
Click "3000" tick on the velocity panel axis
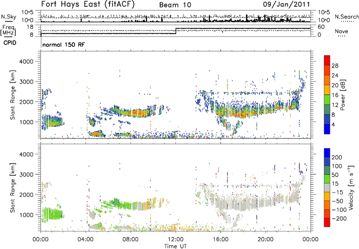click(26, 174)
